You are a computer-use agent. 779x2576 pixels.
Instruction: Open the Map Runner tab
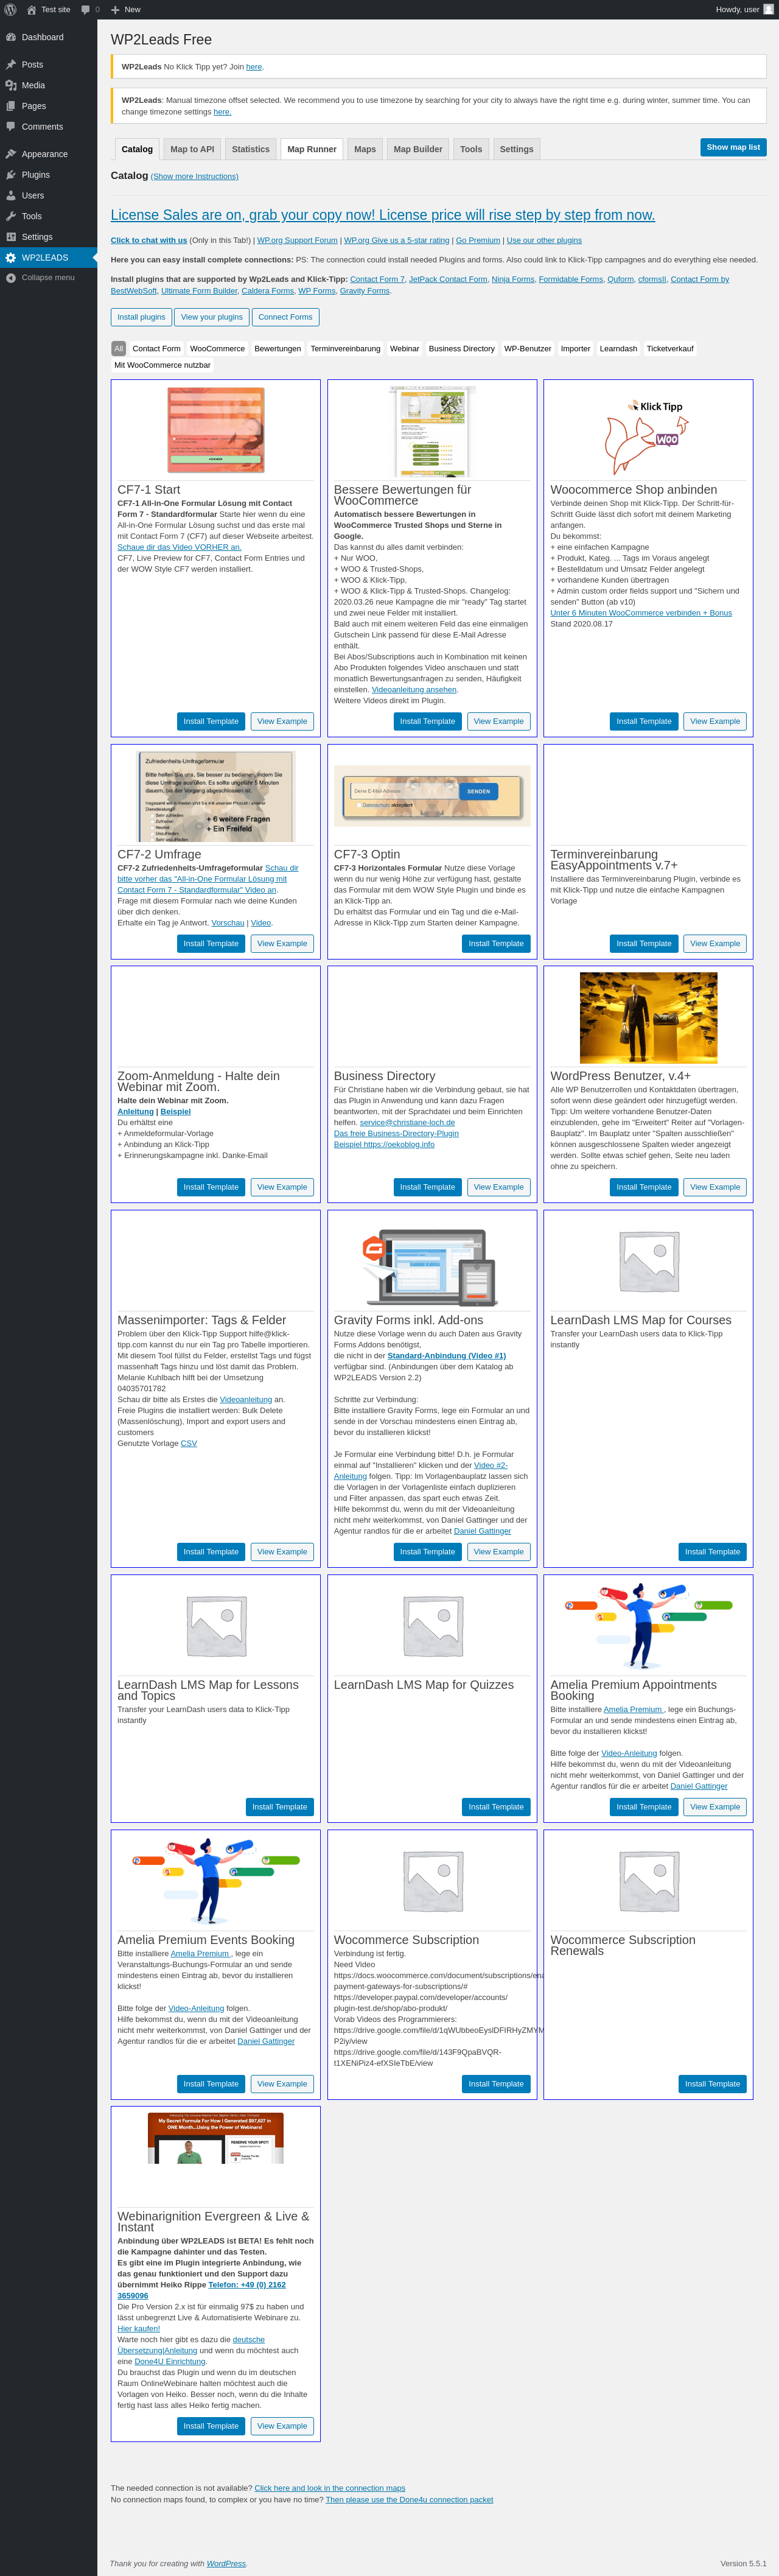pos(312,149)
